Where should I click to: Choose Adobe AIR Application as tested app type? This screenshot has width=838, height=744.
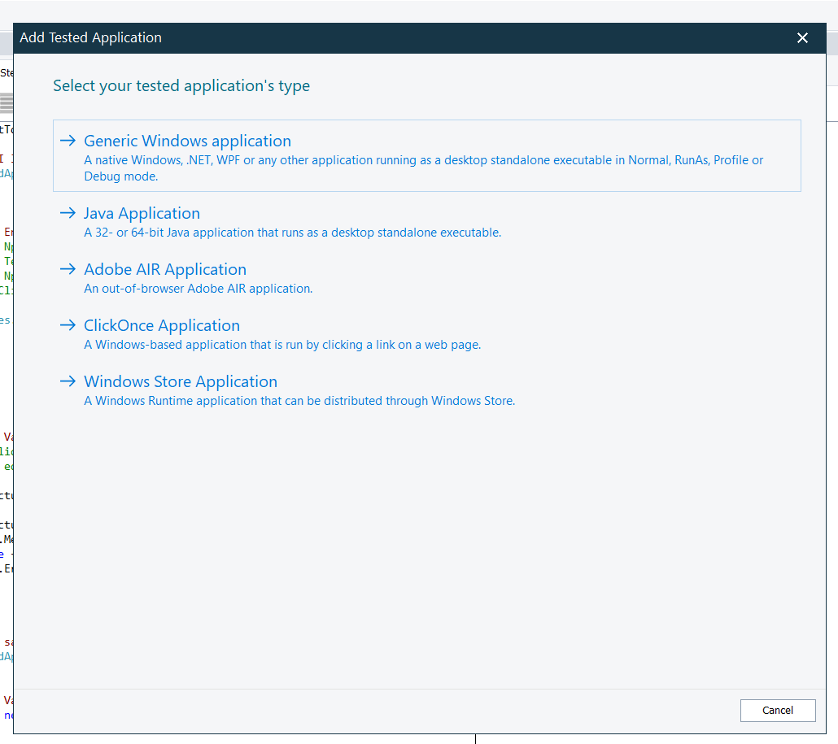(x=165, y=269)
